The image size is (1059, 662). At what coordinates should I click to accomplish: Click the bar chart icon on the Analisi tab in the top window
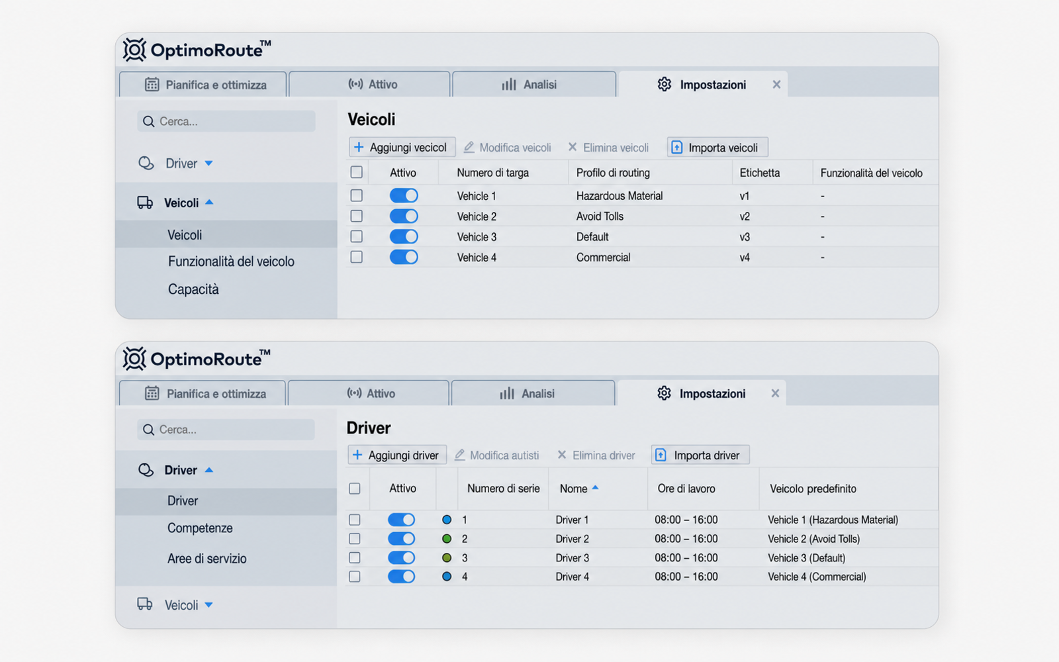coord(509,84)
